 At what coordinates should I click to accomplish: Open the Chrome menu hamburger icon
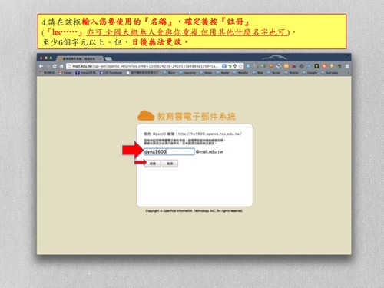click(x=347, y=66)
